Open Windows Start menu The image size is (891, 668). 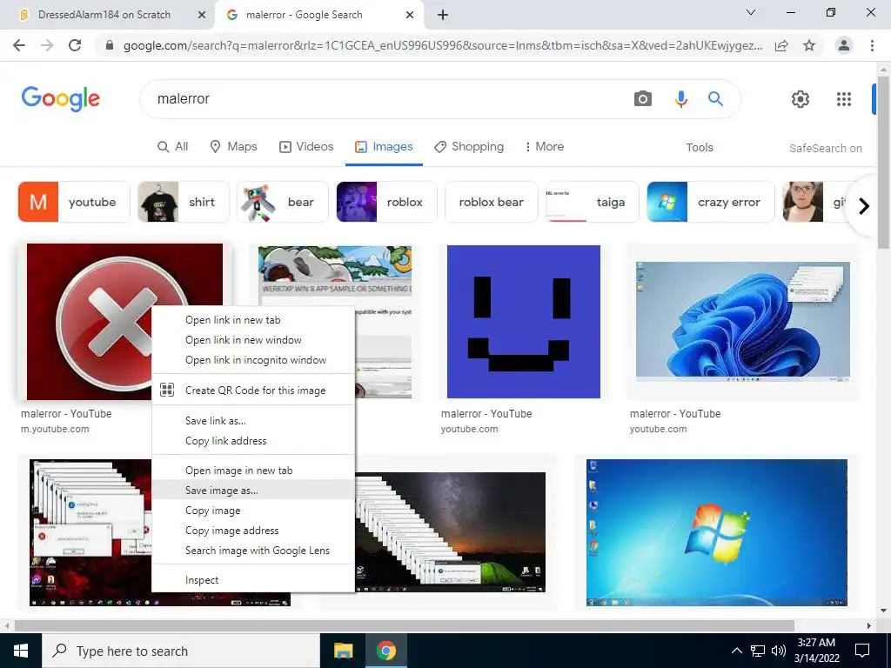coord(21,651)
